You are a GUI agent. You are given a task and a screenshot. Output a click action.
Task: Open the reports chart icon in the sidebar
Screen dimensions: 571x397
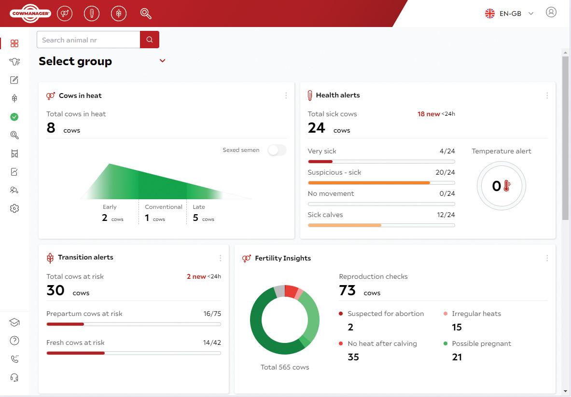click(14, 172)
